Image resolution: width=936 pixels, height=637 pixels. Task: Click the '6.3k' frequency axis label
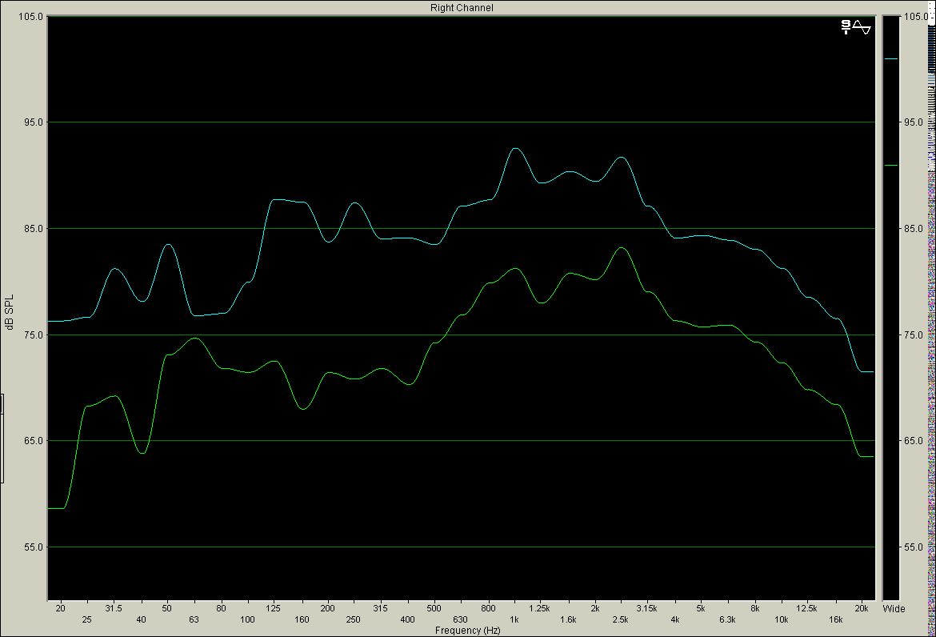727,619
